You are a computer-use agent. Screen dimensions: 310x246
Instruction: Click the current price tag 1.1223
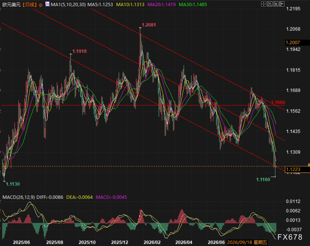(297, 170)
